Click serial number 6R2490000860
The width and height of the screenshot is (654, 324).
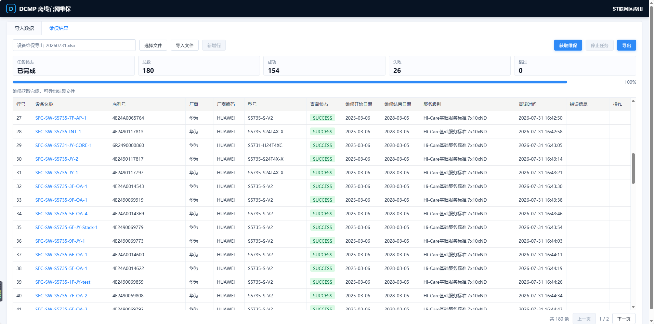coord(128,145)
